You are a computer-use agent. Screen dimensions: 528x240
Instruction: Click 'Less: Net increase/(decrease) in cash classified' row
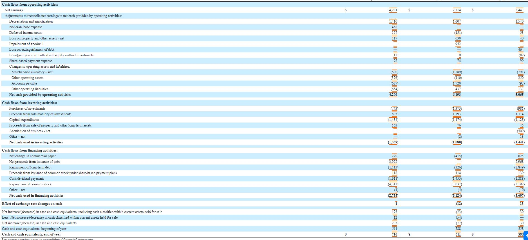point(60,217)
